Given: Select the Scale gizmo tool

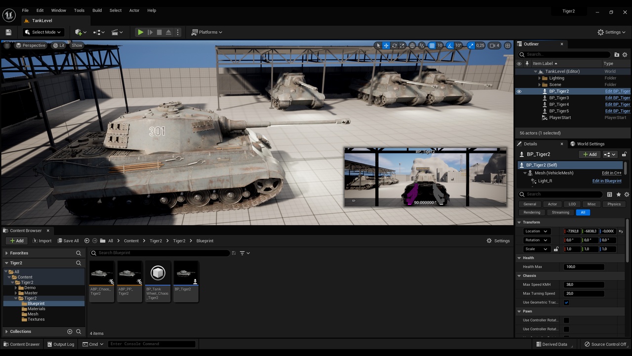Looking at the screenshot, I should click(x=402, y=45).
